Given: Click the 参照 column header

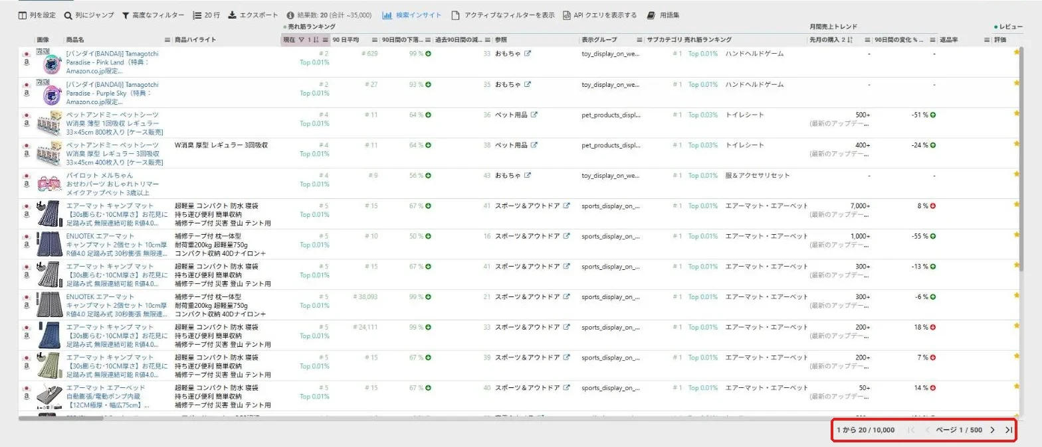Looking at the screenshot, I should [502, 40].
